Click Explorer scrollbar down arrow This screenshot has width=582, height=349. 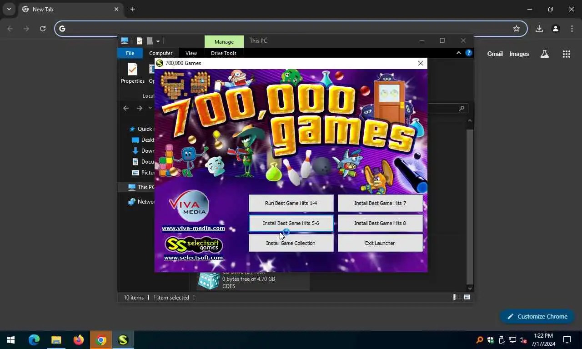[470, 288]
